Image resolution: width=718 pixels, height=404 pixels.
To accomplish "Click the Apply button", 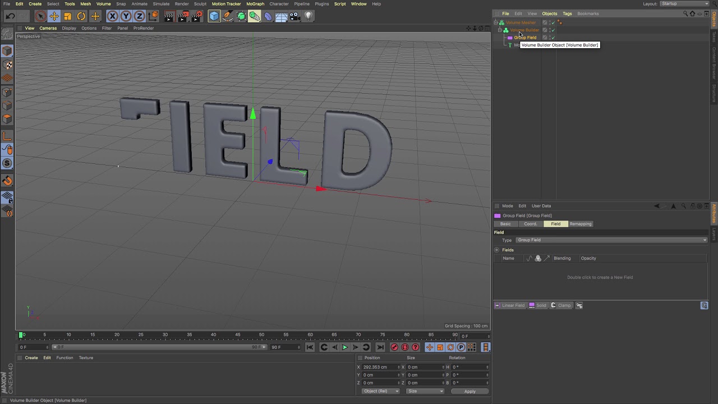I will pos(470,391).
